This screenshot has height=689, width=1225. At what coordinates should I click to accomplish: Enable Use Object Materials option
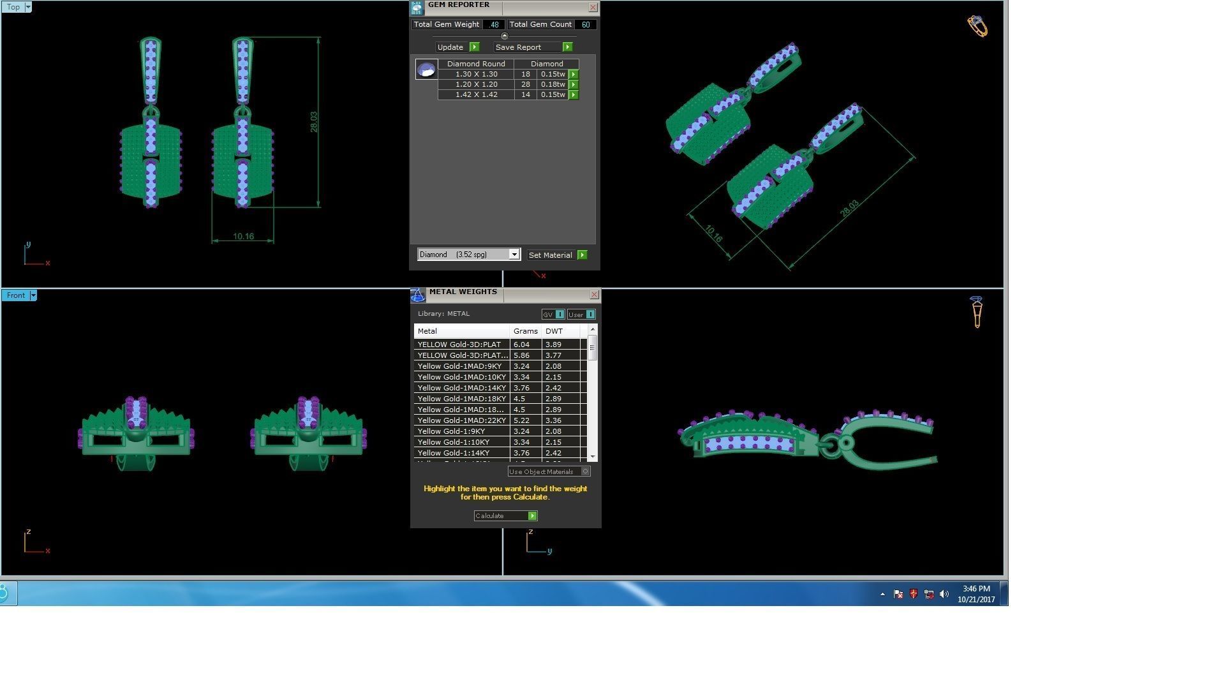(x=585, y=471)
